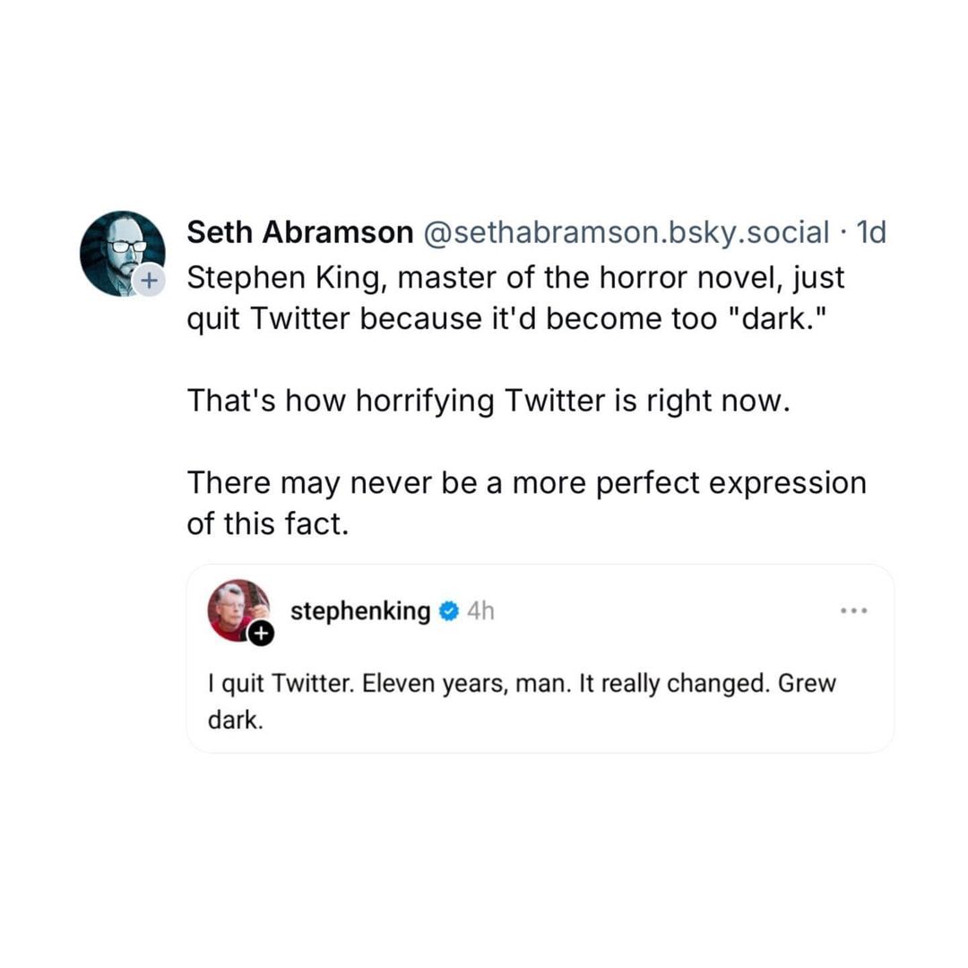
Task: Open Seth Abramson's profile picture
Action: [121, 252]
